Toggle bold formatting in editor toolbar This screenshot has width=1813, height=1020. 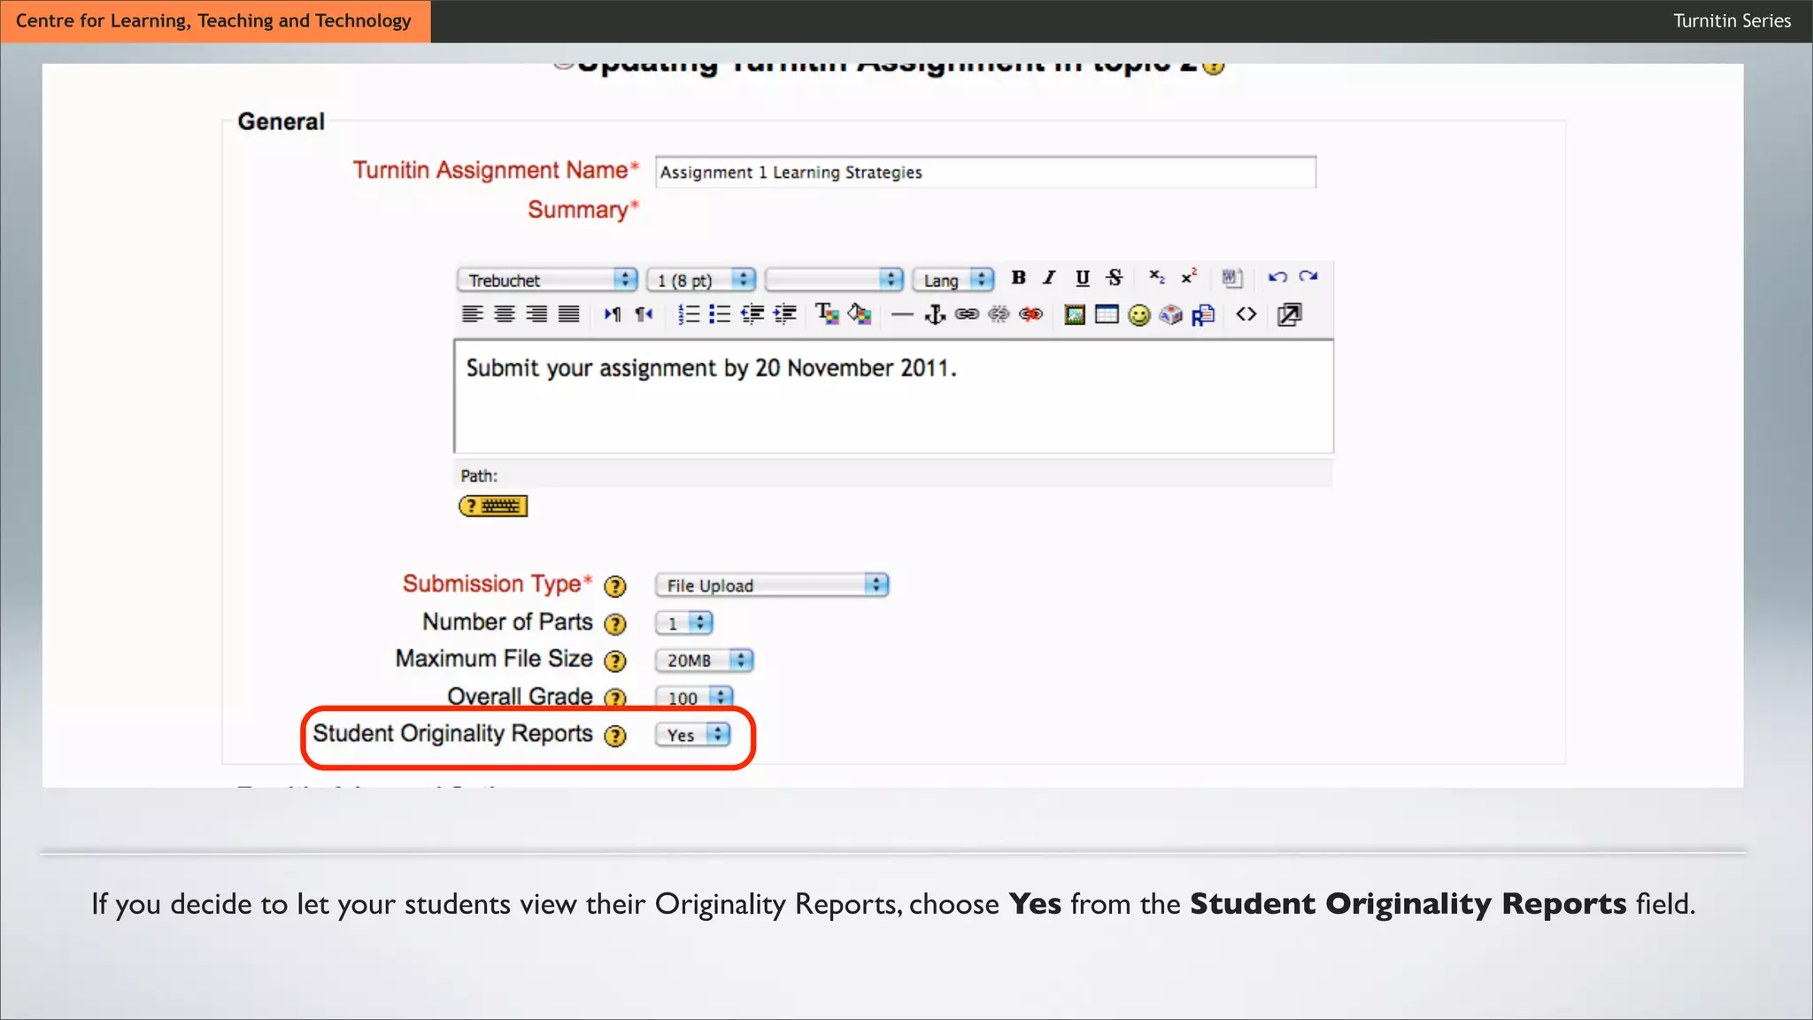1019,278
